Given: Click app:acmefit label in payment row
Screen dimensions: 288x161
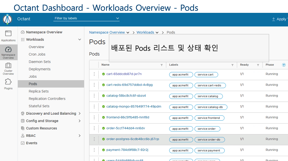Looking at the screenshot, I should pos(181,151).
